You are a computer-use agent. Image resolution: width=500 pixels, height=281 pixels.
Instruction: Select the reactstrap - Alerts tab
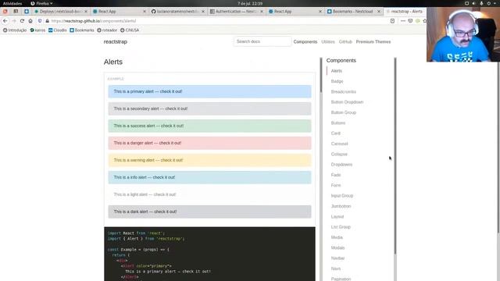pos(405,12)
